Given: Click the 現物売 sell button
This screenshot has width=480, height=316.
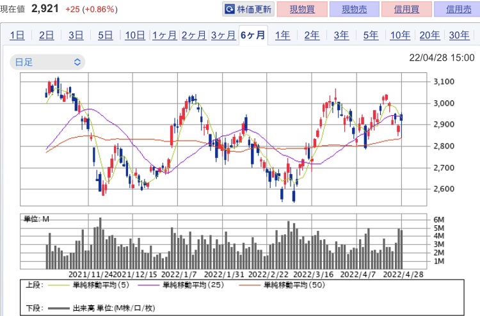Looking at the screenshot, I should [355, 9].
